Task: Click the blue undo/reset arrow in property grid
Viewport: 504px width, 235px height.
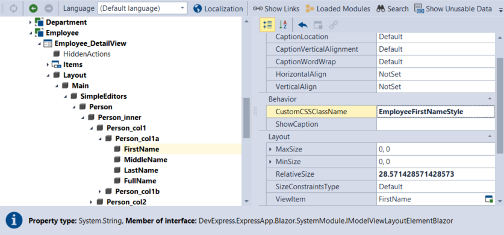Action: 302,25
